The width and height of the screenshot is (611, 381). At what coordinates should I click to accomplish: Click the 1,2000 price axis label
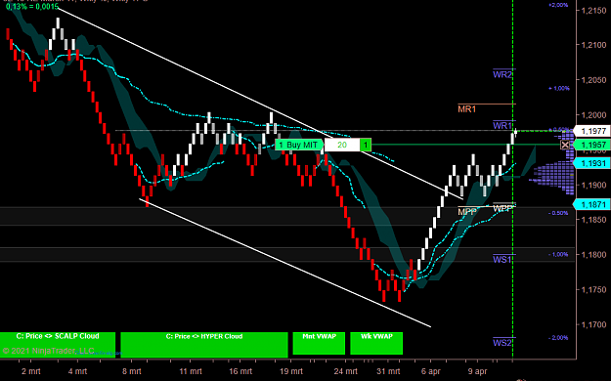point(593,115)
